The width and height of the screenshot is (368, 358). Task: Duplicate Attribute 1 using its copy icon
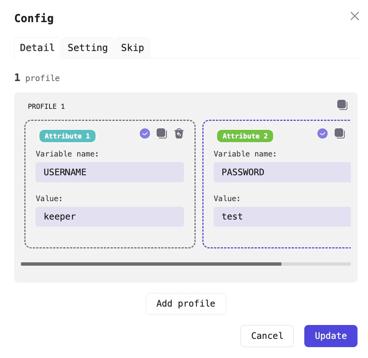pyautogui.click(x=162, y=133)
